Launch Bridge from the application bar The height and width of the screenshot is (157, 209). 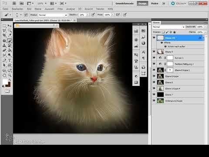coord(14,3)
